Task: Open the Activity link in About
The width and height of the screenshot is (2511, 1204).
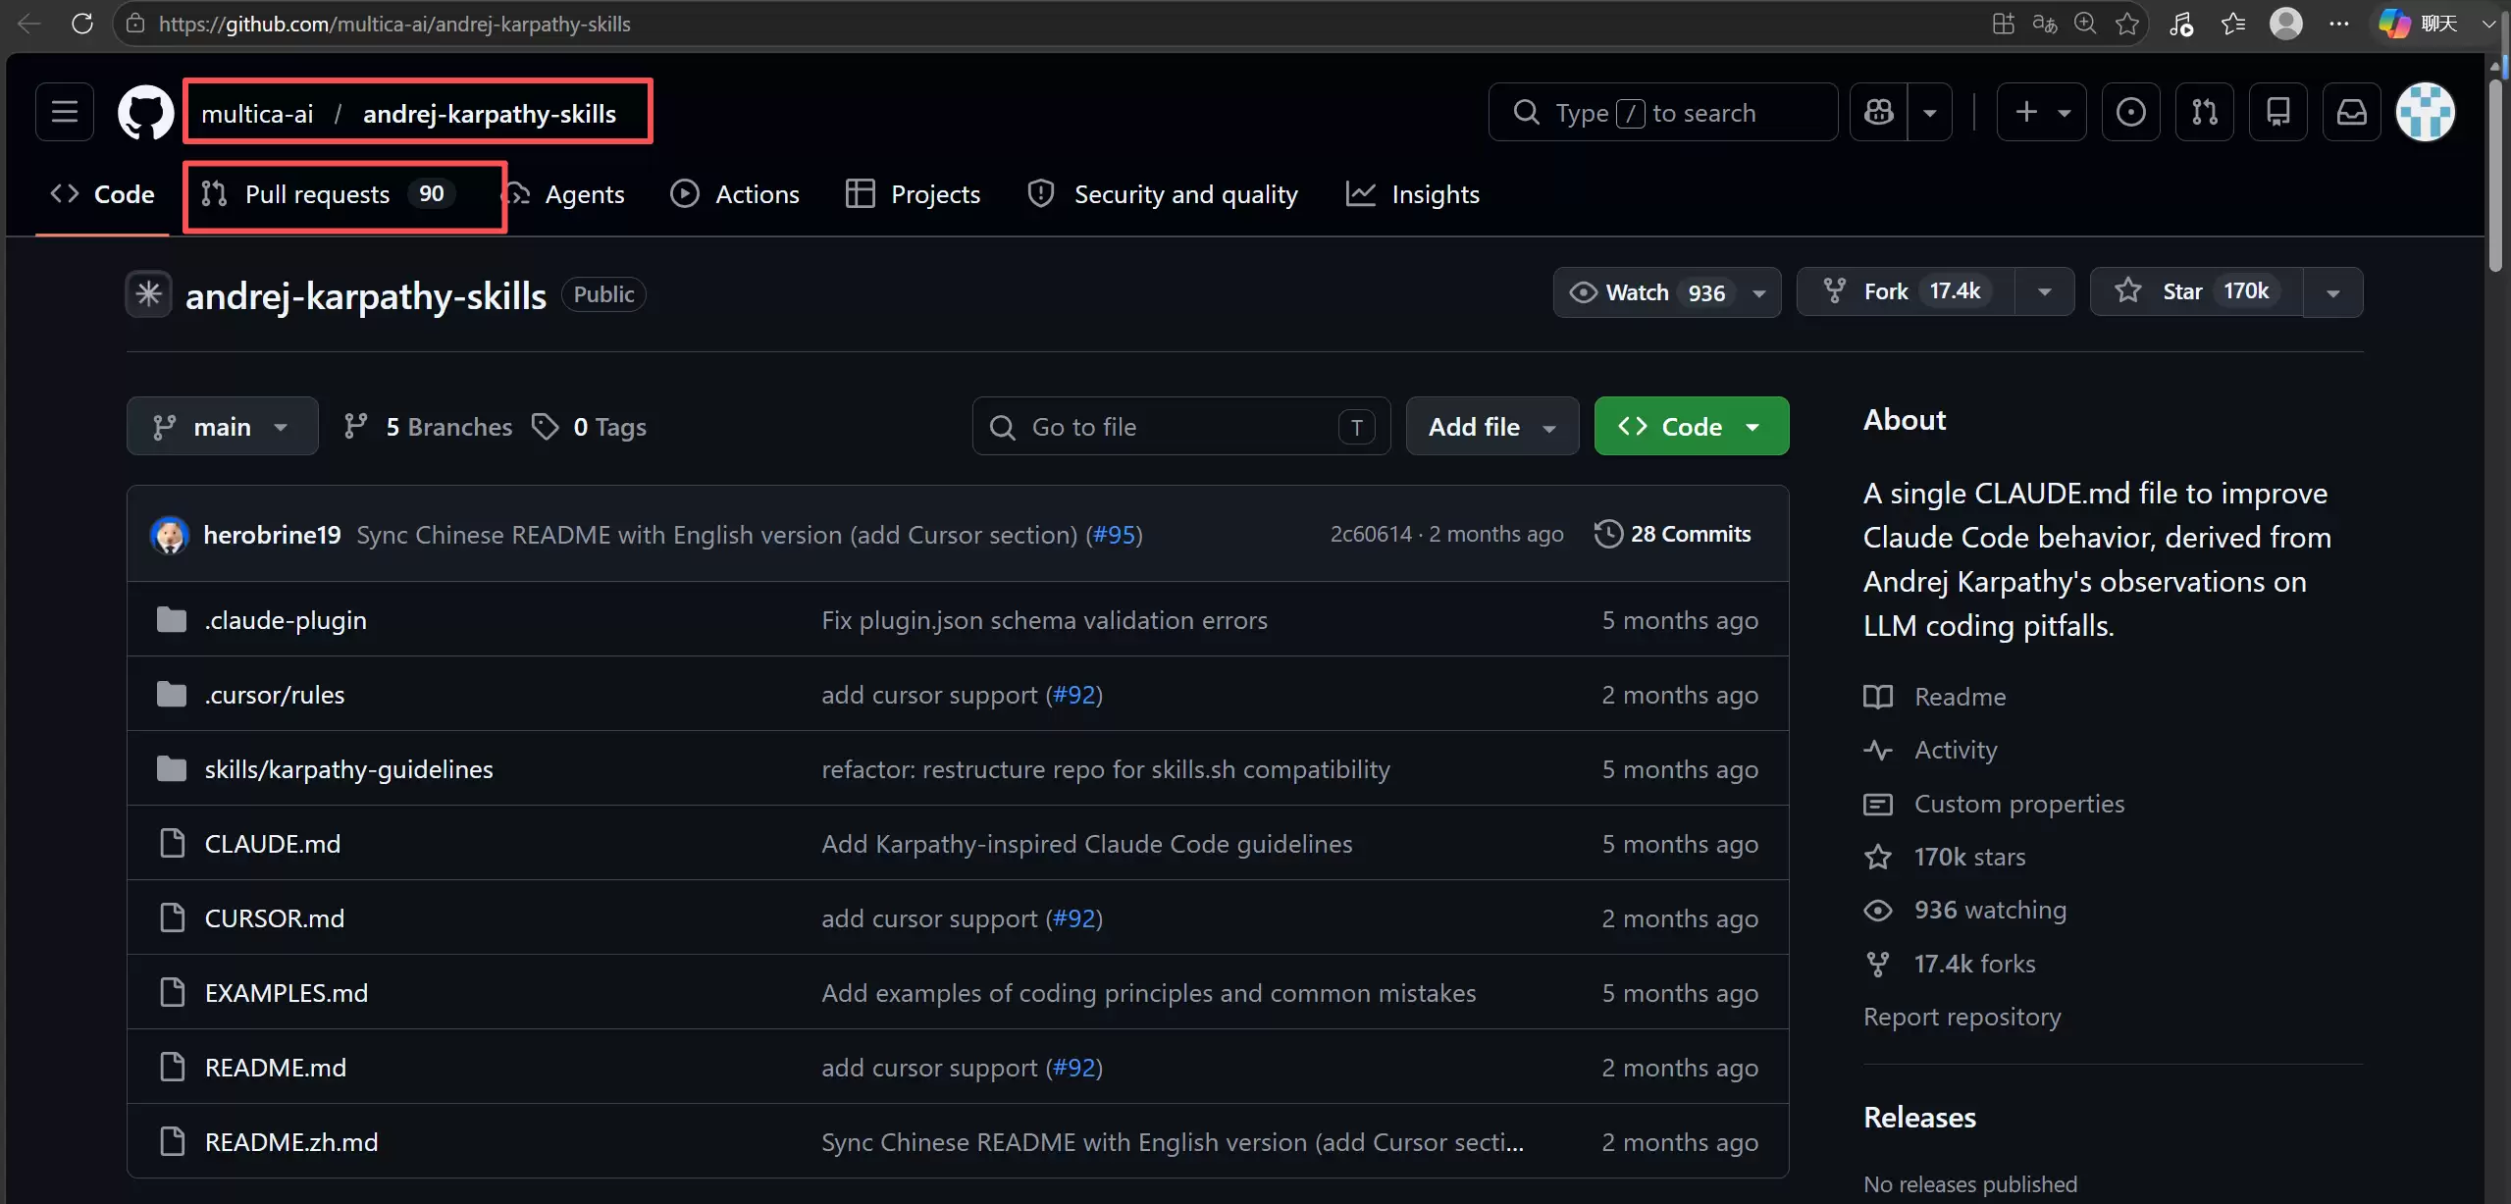Action: (x=1931, y=750)
